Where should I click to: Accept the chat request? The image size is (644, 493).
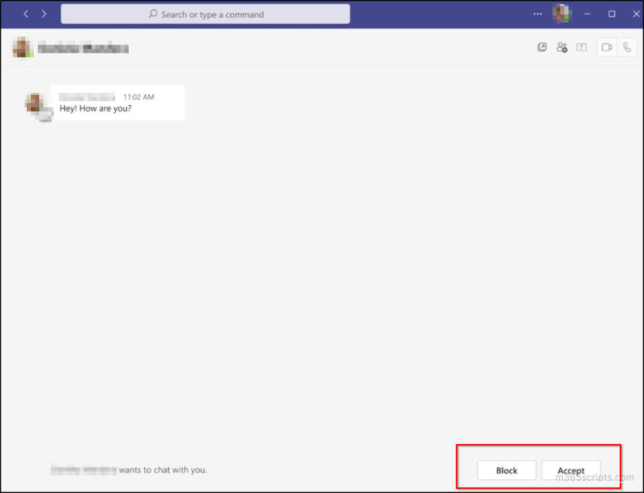click(x=571, y=470)
